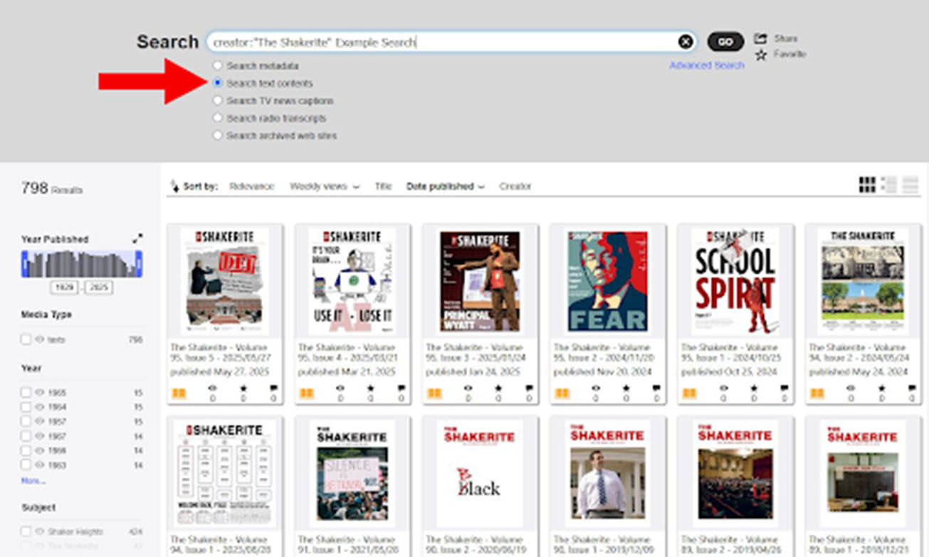Image resolution: width=929 pixels, height=557 pixels.
Task: Click the texts media icon on the Nov 20, 2024 card
Action: [x=562, y=393]
